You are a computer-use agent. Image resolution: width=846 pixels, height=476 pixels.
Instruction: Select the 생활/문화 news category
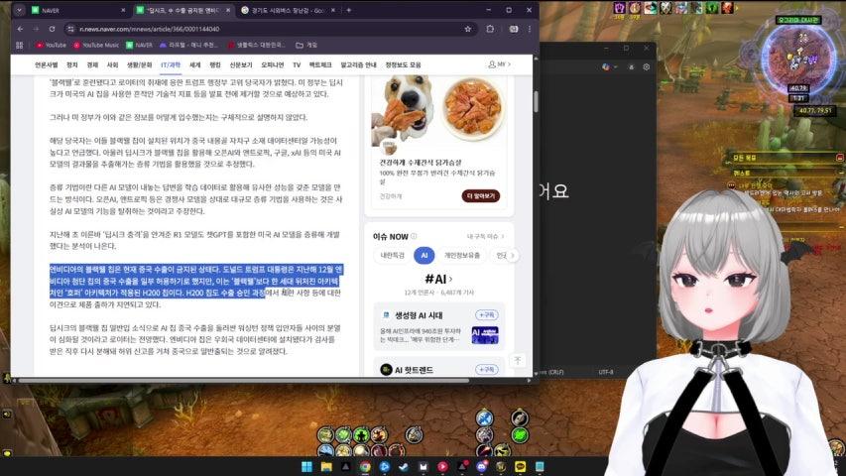coord(139,64)
